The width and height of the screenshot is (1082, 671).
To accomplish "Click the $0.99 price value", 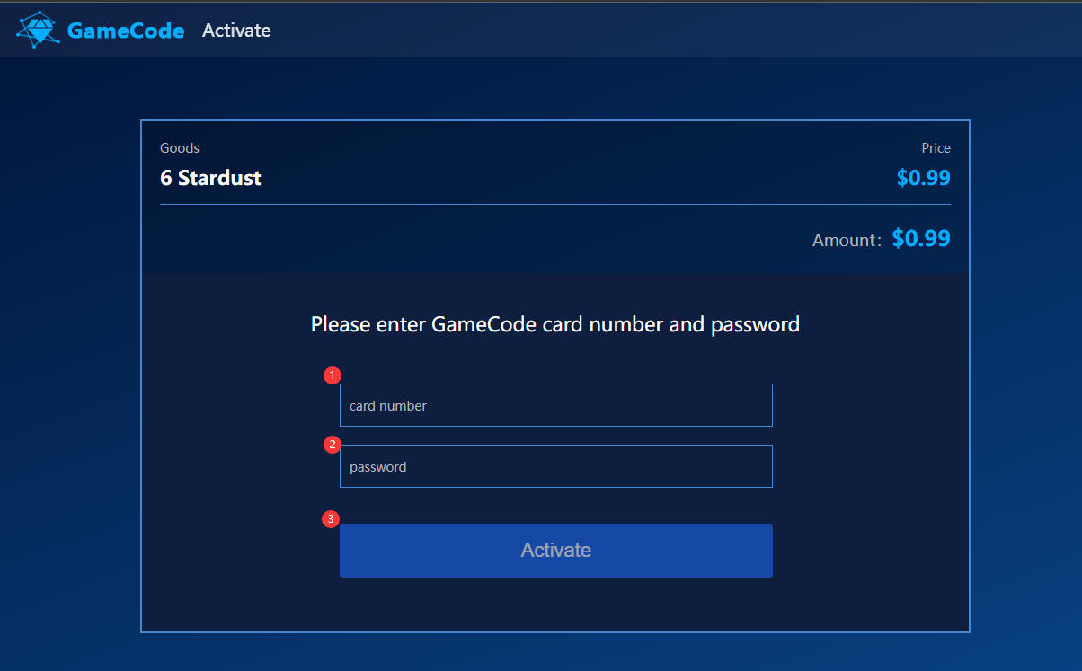I will (x=923, y=178).
